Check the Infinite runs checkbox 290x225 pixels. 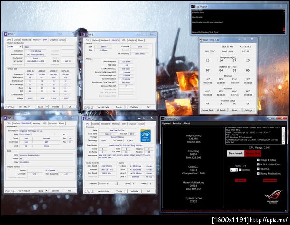click(240, 170)
